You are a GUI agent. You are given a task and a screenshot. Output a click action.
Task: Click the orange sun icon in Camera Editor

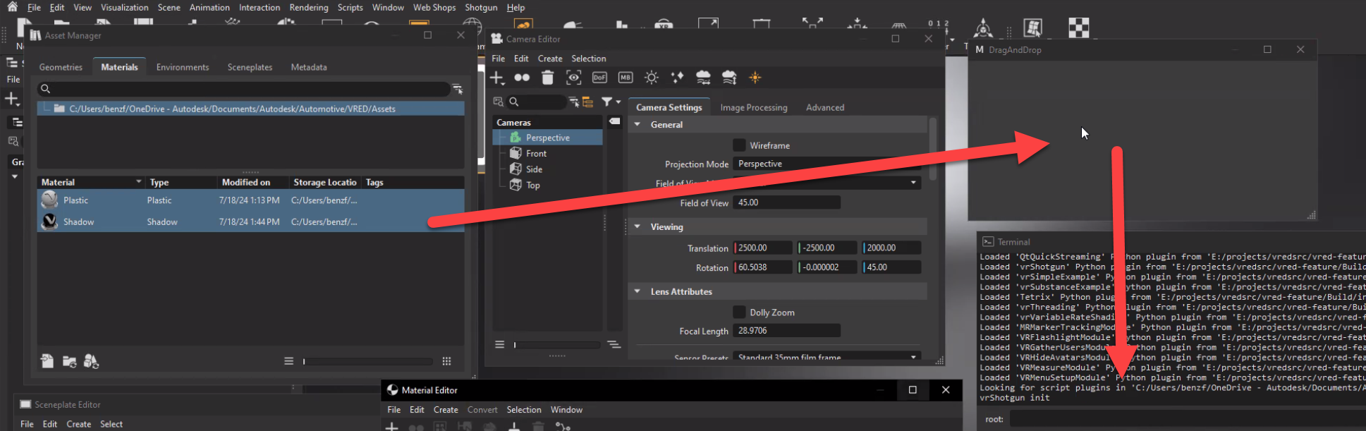click(x=755, y=78)
